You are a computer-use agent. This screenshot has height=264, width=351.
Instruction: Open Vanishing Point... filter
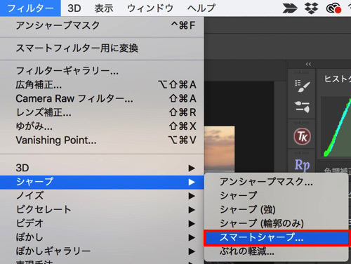point(102,140)
